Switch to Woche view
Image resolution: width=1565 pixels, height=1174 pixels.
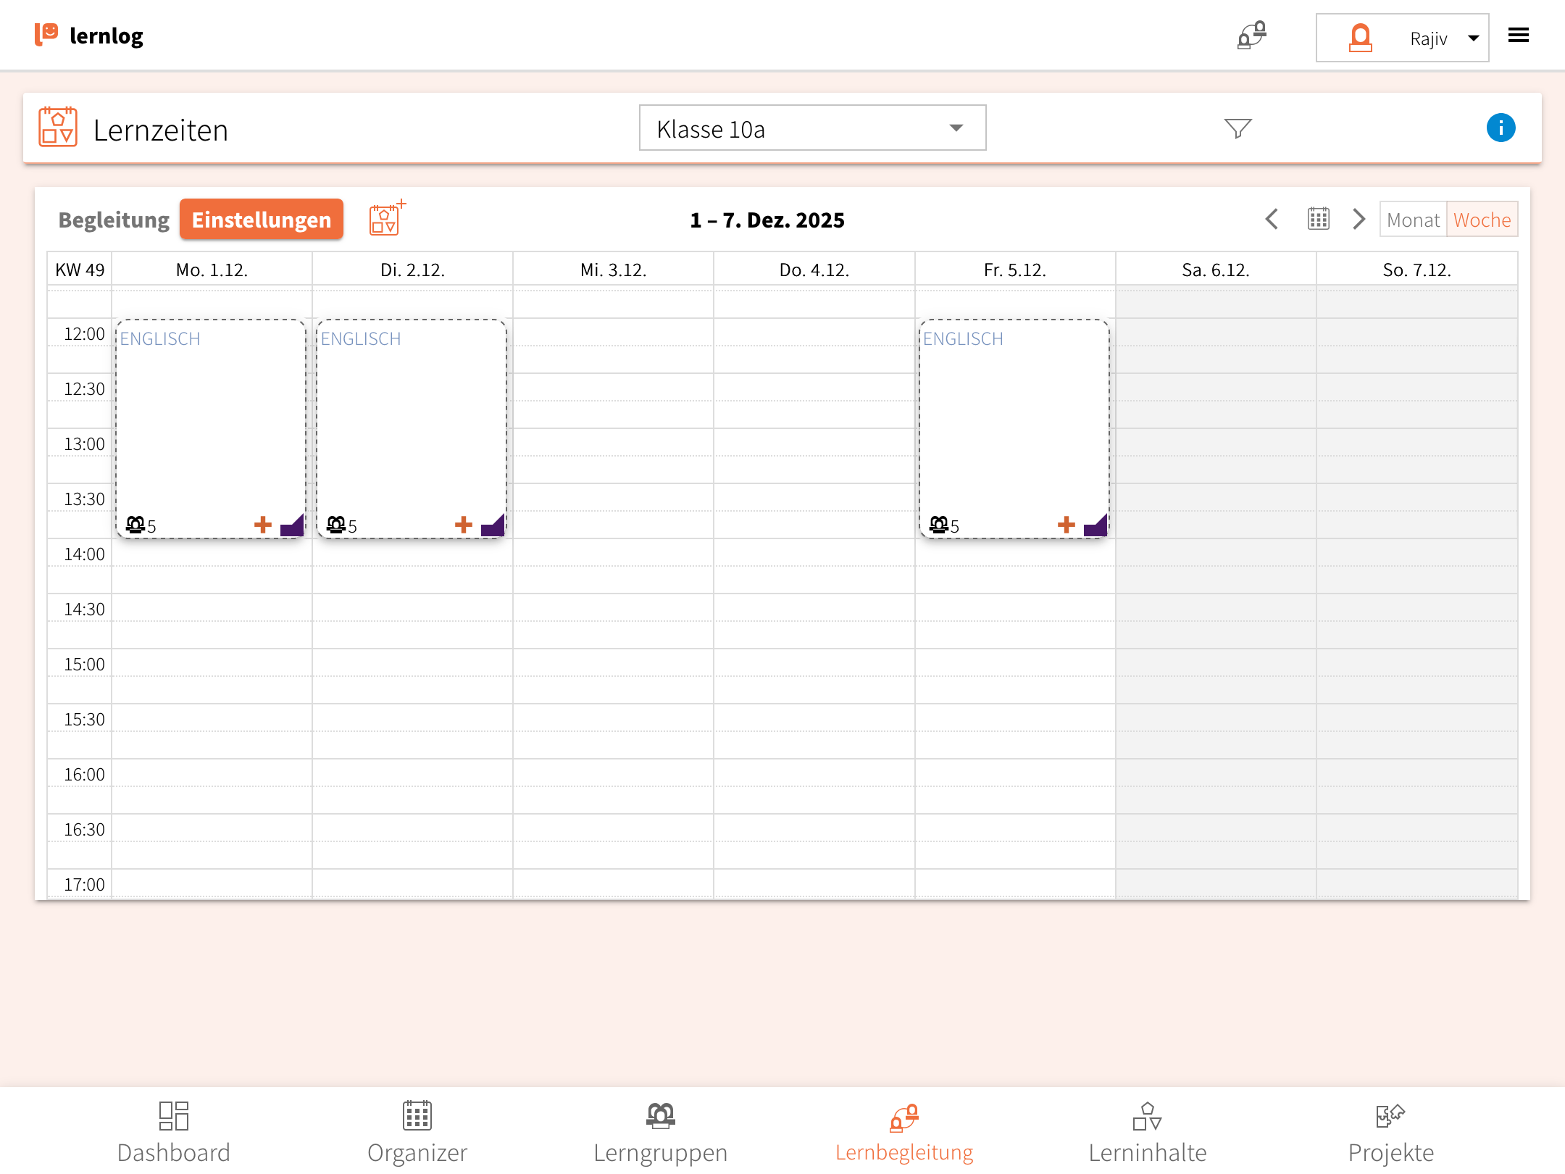point(1482,220)
